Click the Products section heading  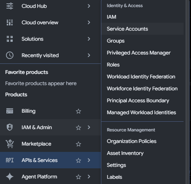16,94
